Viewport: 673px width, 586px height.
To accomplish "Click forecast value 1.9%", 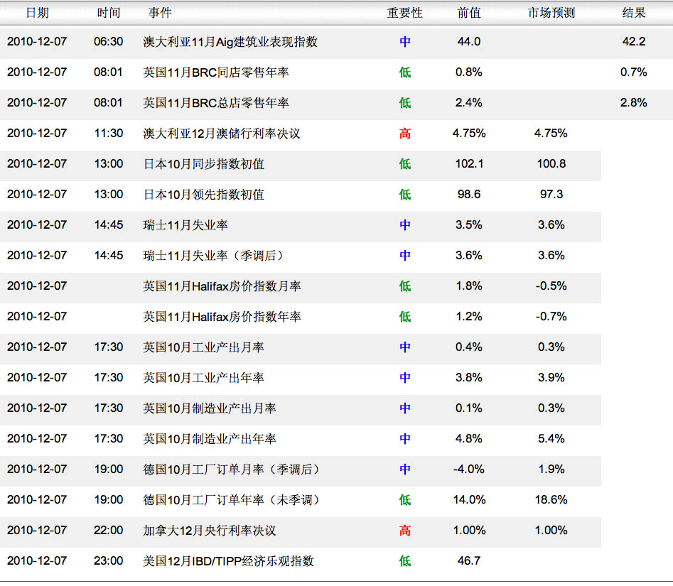I will (x=551, y=470).
